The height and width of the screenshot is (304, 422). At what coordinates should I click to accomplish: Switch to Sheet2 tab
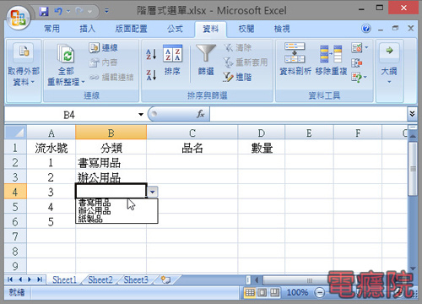(100, 280)
